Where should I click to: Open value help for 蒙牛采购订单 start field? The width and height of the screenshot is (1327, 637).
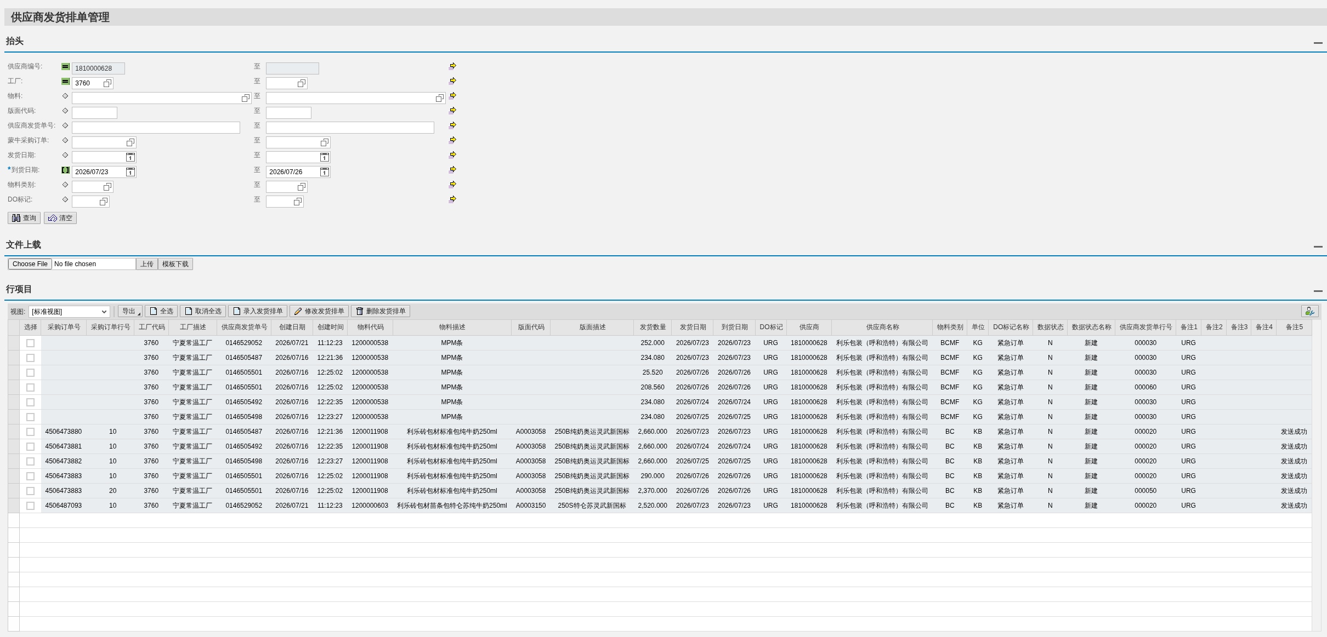(131, 142)
